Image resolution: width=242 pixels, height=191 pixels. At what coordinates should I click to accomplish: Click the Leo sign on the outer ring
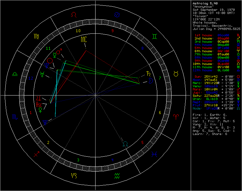(x=74, y=15)
